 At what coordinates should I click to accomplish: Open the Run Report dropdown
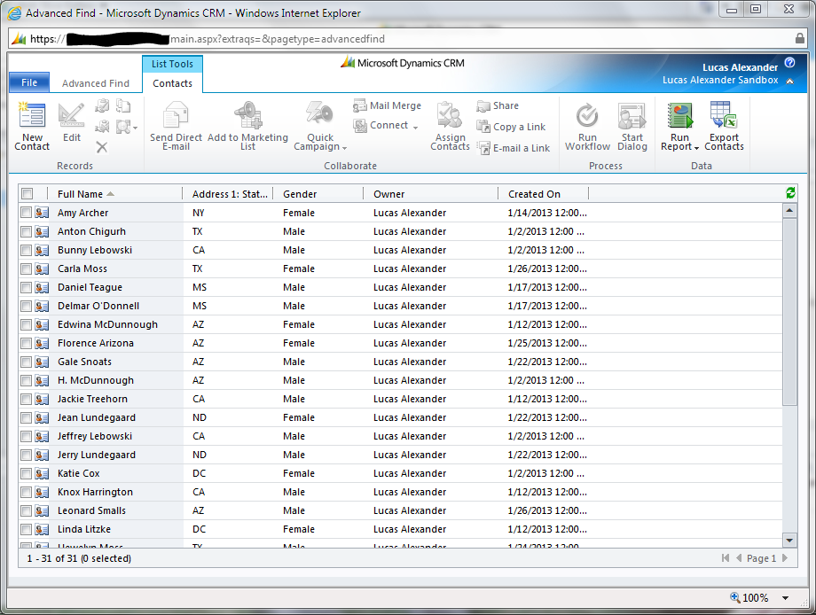click(x=696, y=148)
